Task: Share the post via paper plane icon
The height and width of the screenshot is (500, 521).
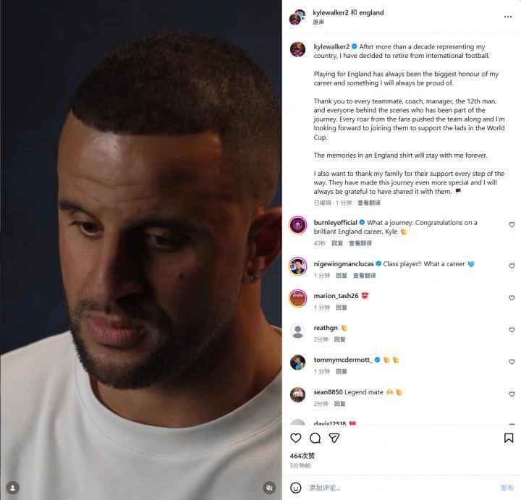Action: pyautogui.click(x=334, y=438)
